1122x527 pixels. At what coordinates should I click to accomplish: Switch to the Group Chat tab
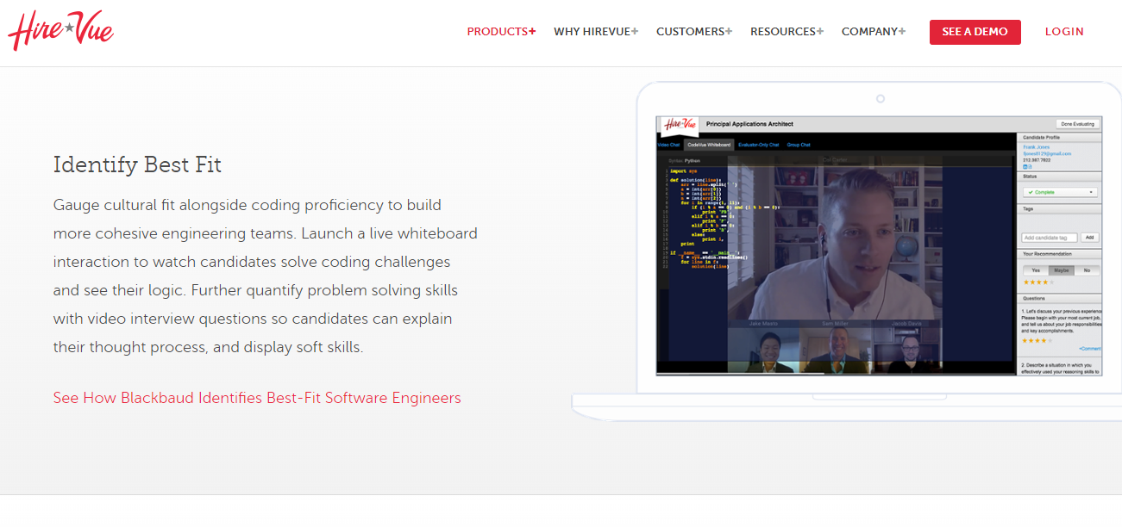click(x=799, y=145)
